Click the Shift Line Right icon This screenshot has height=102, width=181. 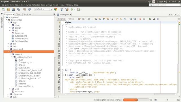135,19
